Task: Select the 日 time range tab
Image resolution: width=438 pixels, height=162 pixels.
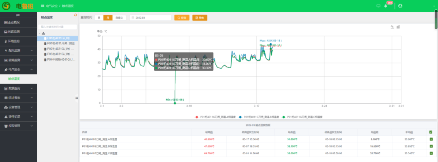Action: [99, 18]
